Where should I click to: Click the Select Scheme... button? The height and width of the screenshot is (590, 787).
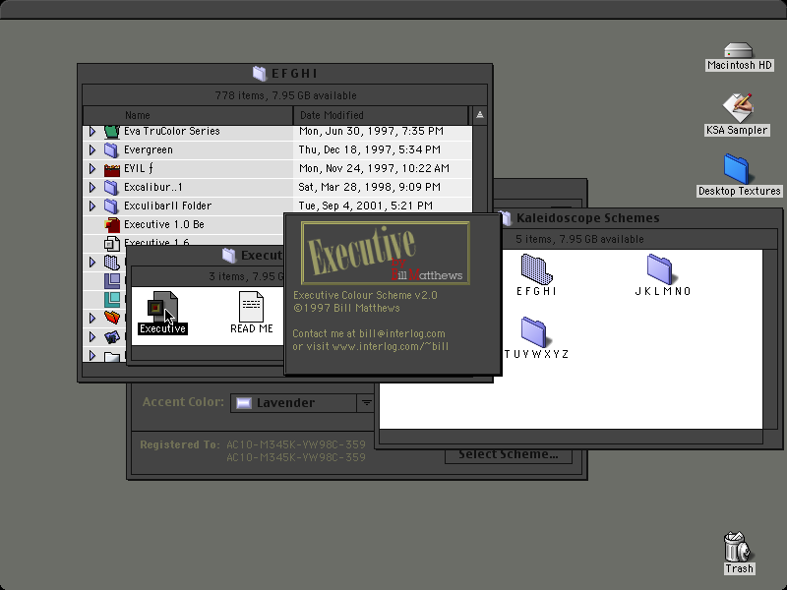[508, 454]
